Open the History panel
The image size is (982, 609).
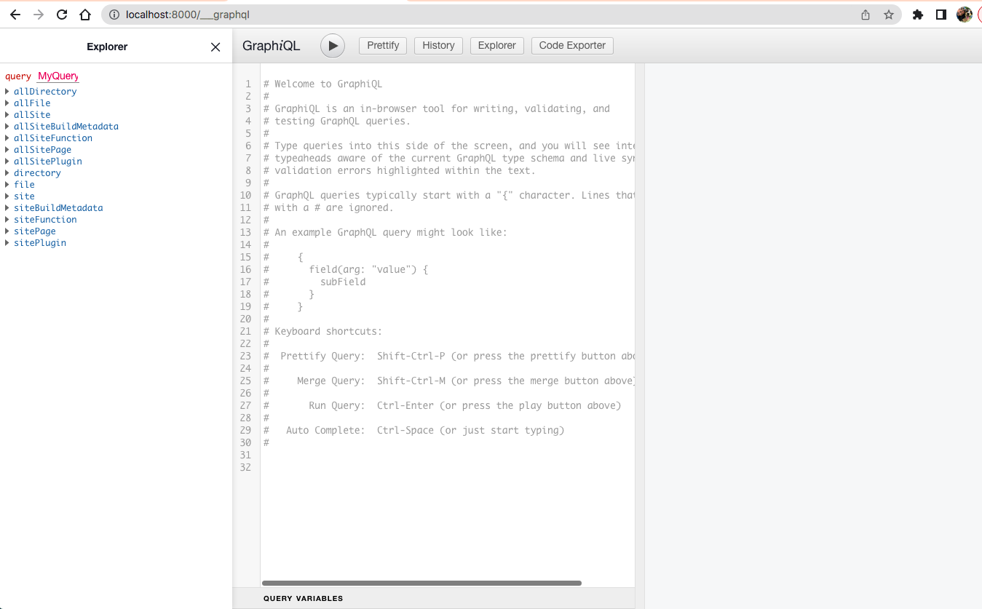(x=438, y=46)
